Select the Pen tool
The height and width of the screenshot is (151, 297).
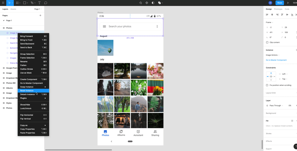(x=32, y=3)
